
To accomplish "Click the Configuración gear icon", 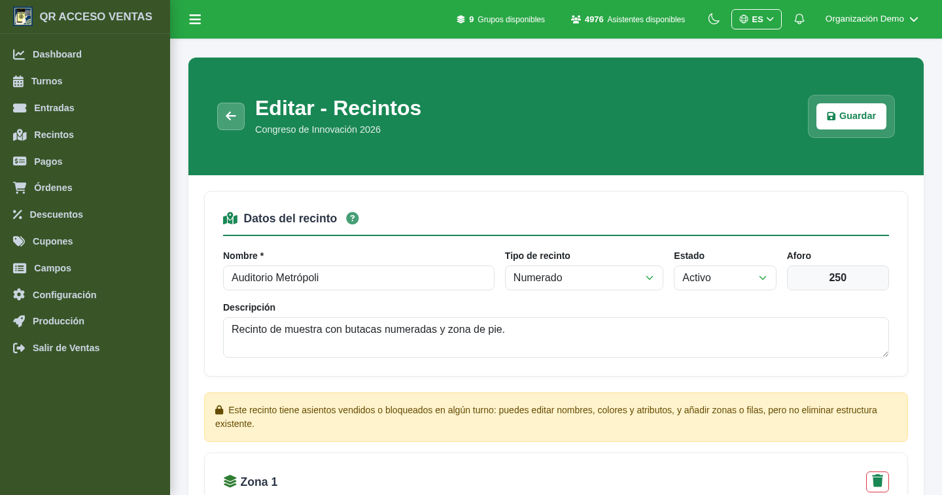I will [19, 295].
